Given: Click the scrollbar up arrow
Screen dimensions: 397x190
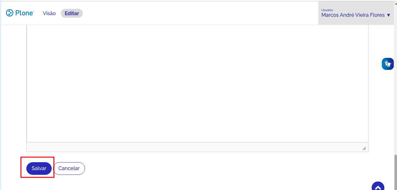Looking at the screenshot, I should [x=395, y=3].
